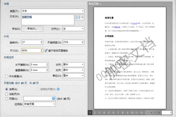
Task: Increase 尺寸 size with up arrow
Action: point(41,49)
